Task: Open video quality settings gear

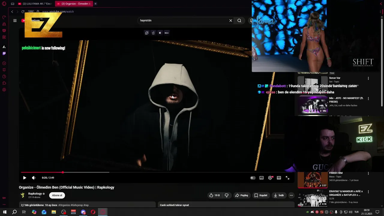Action: [270, 178]
